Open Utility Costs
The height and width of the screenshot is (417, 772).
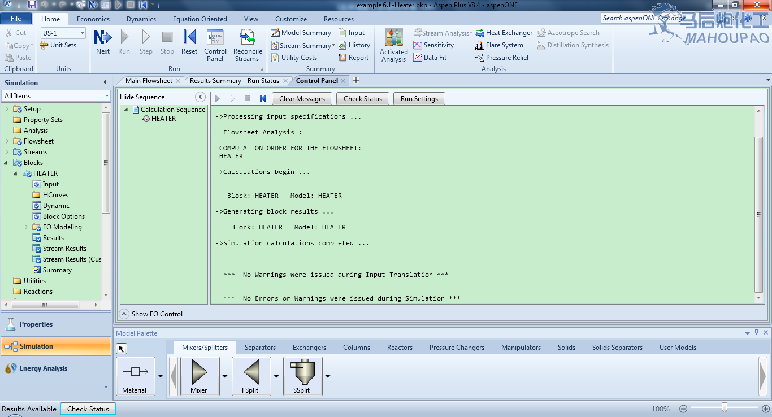293,58
